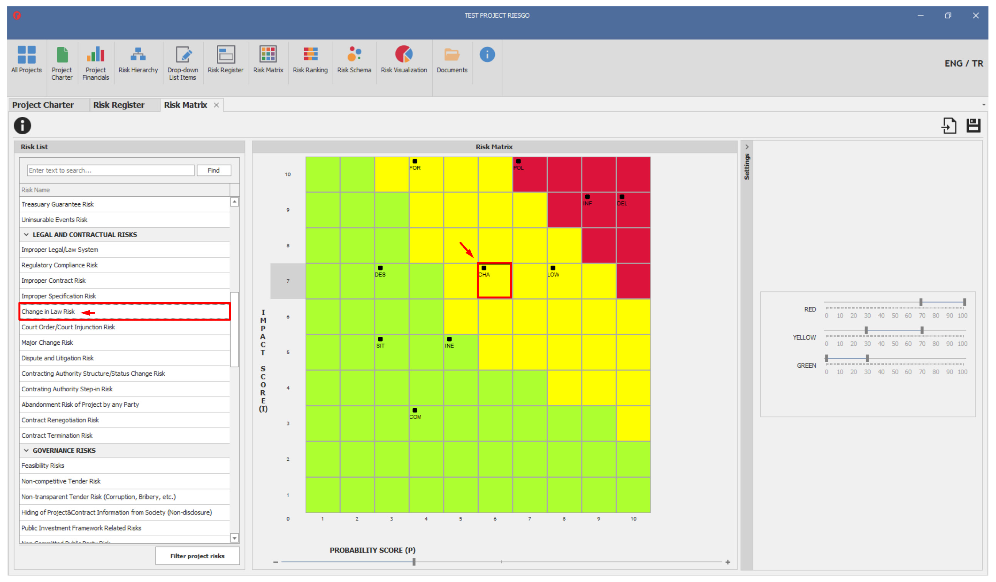Switch to the Risk Register tab
Image resolution: width=996 pixels, height=582 pixels.
119,105
